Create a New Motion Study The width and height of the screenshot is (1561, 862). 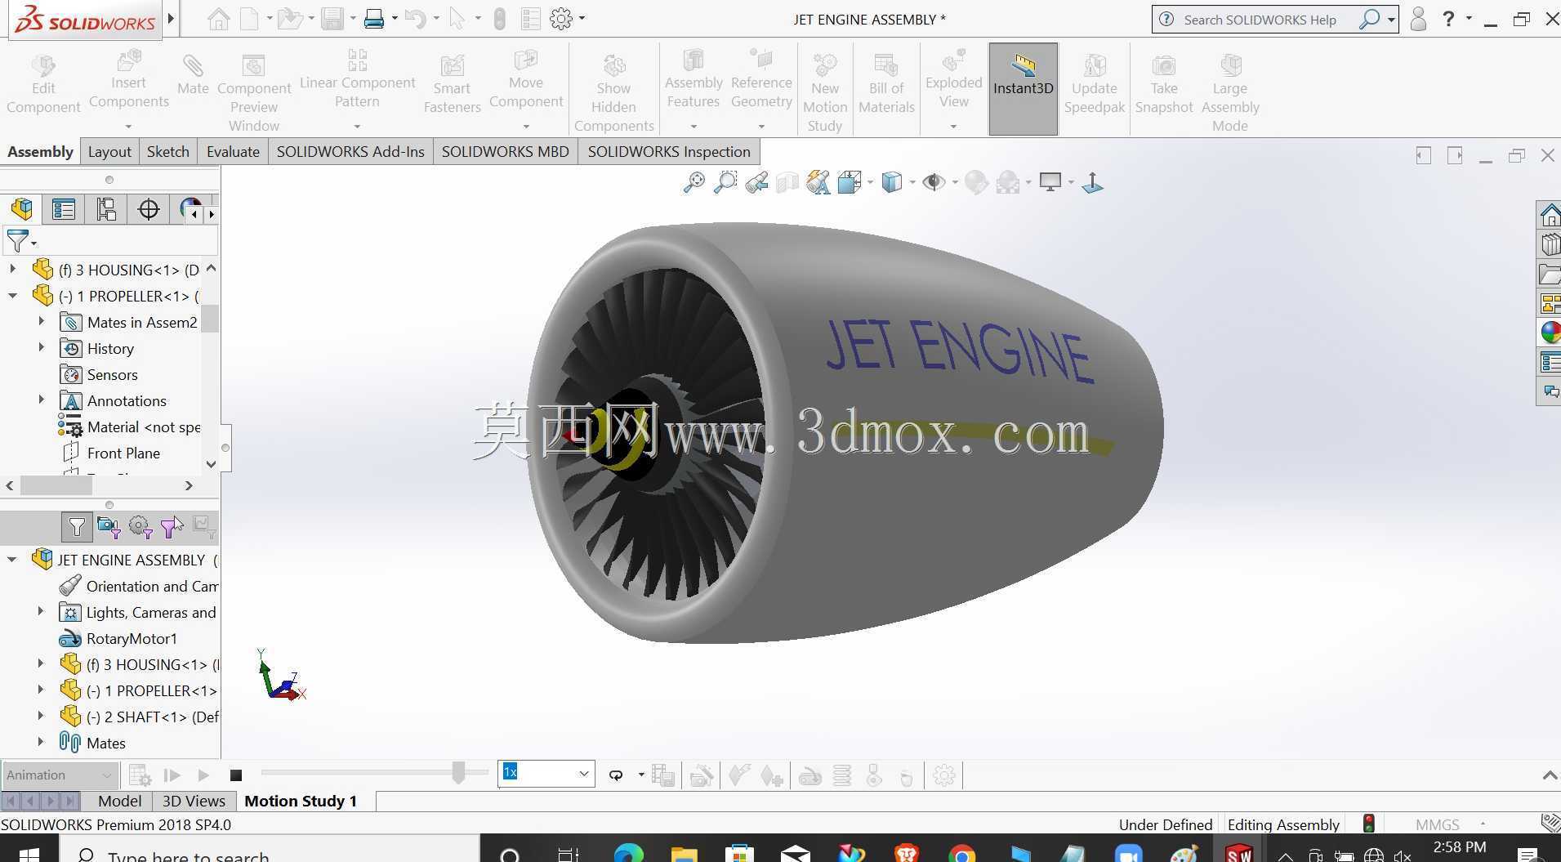(825, 93)
